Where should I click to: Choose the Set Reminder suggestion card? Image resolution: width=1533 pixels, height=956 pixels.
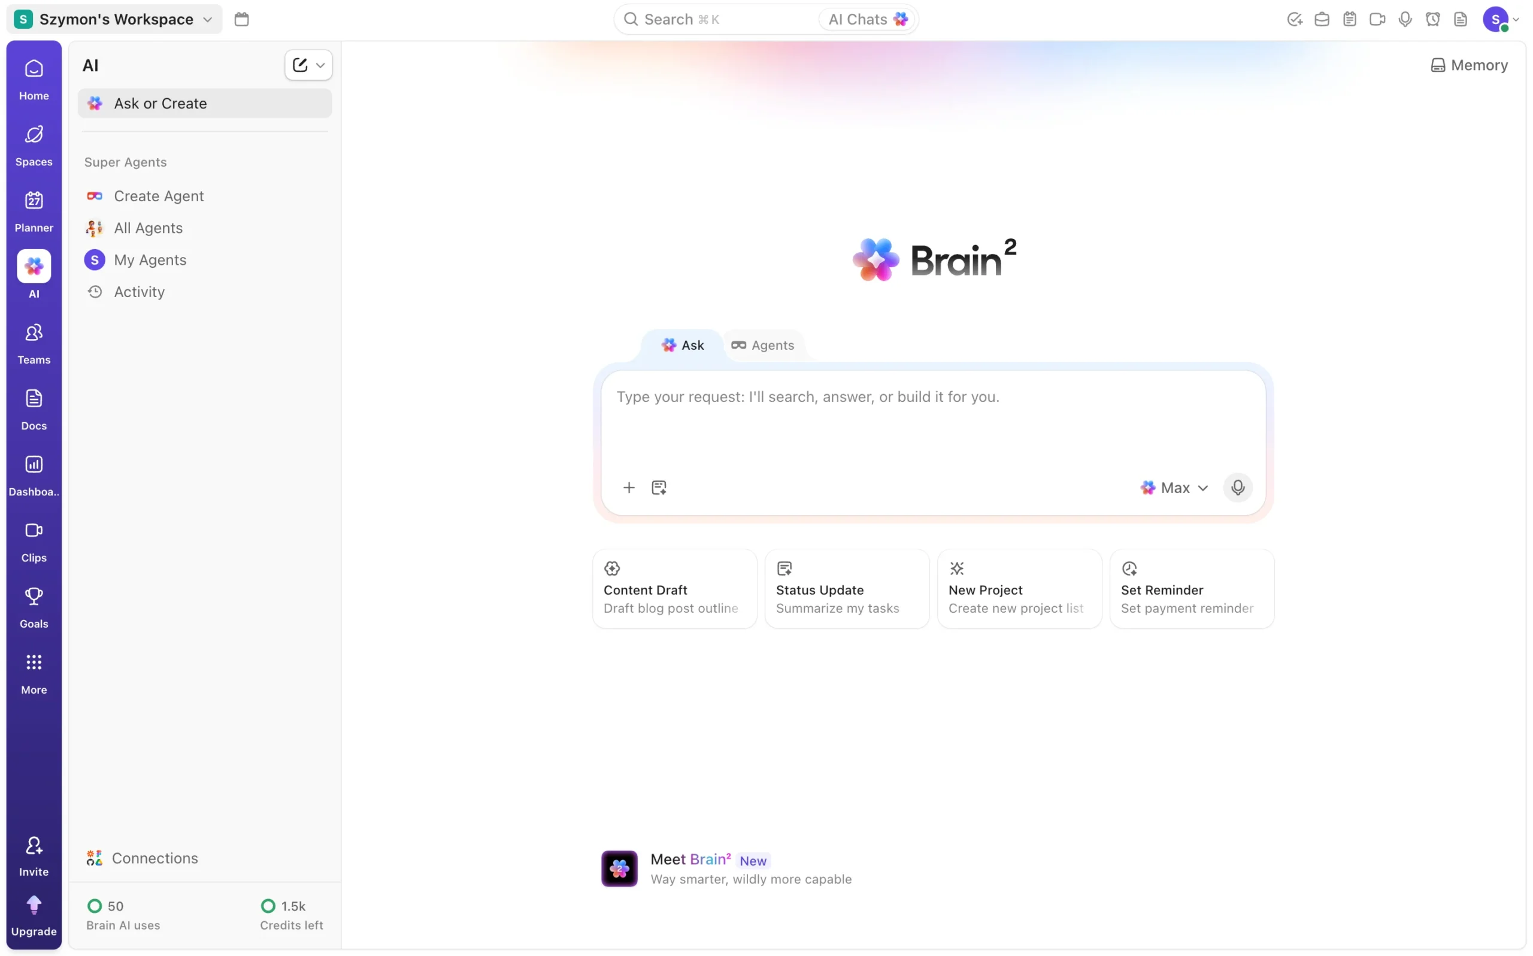tap(1192, 589)
